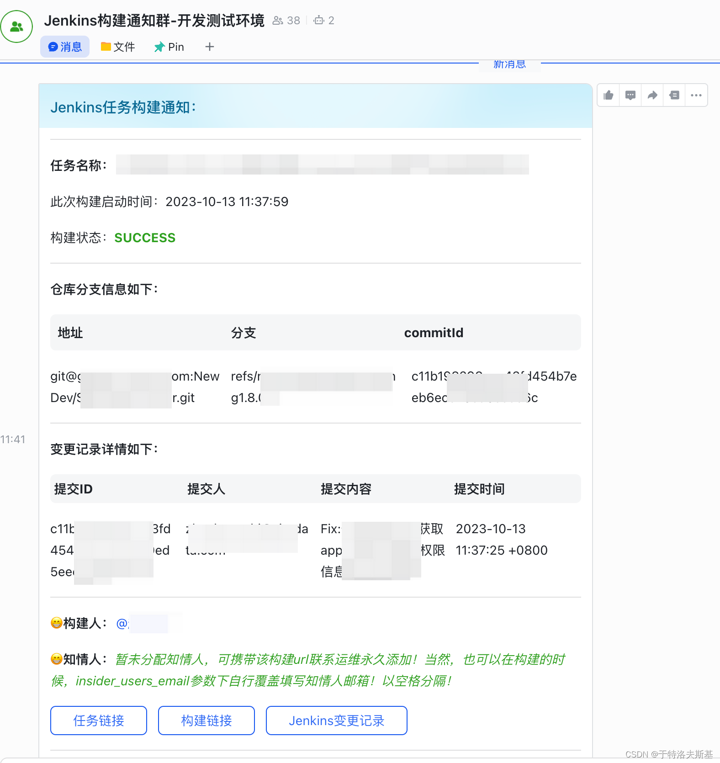The image size is (720, 763).
Task: Click the 地址 column header
Action: (70, 333)
